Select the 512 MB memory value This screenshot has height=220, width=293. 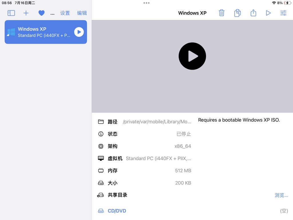pyautogui.click(x=183, y=171)
